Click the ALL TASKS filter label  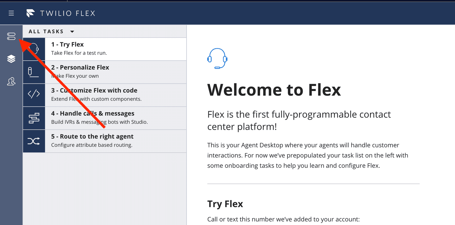pyautogui.click(x=46, y=32)
